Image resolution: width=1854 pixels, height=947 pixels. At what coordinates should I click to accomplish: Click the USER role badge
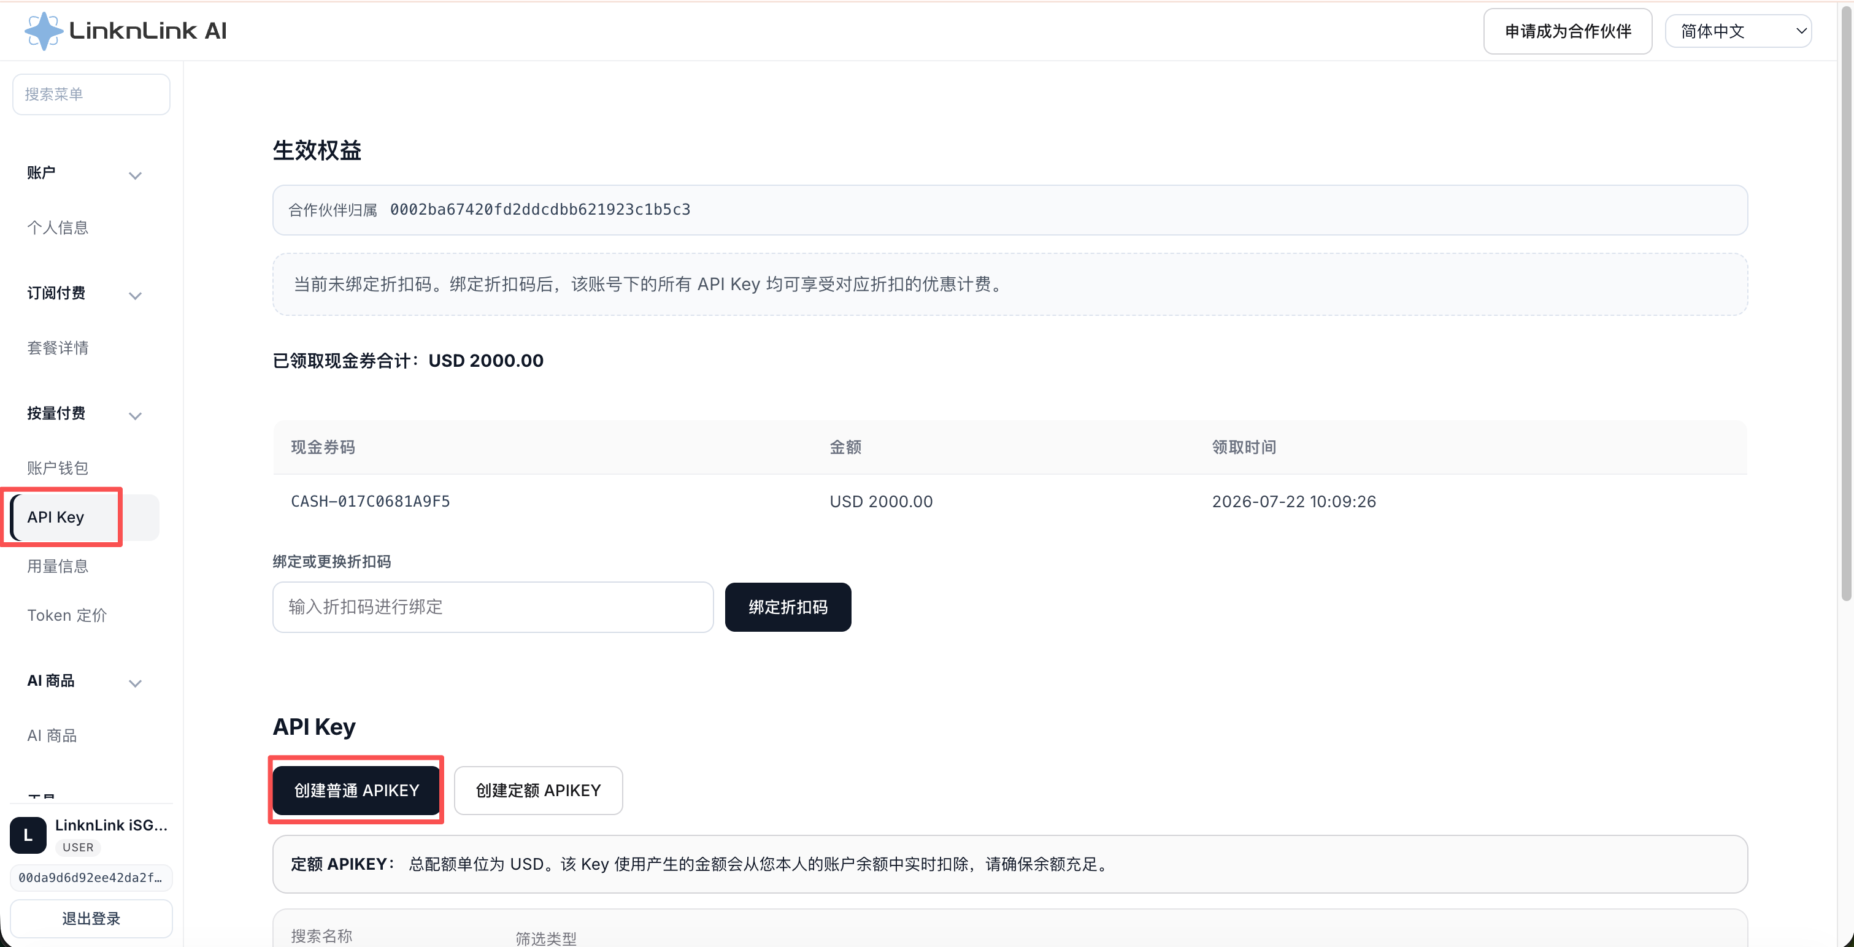coord(78,847)
